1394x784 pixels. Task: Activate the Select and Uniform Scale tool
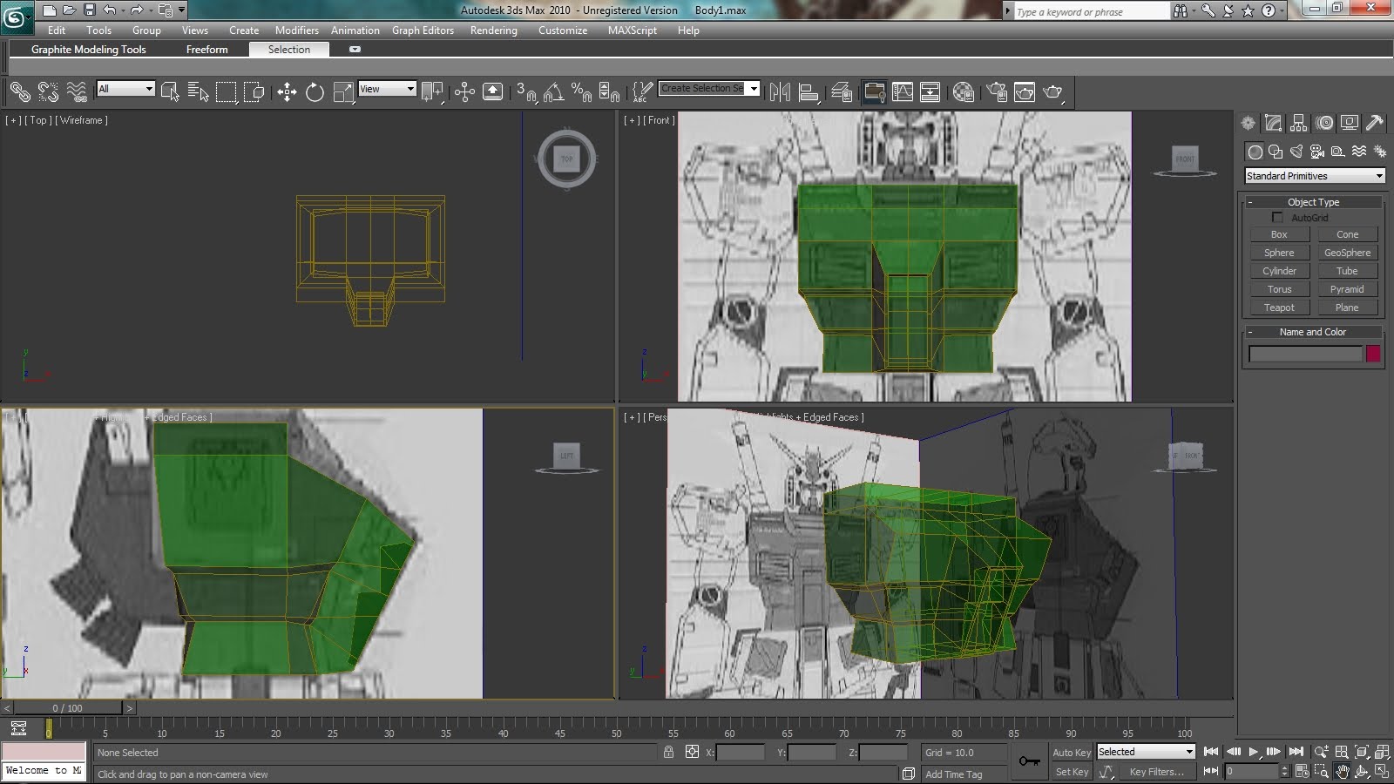343,91
